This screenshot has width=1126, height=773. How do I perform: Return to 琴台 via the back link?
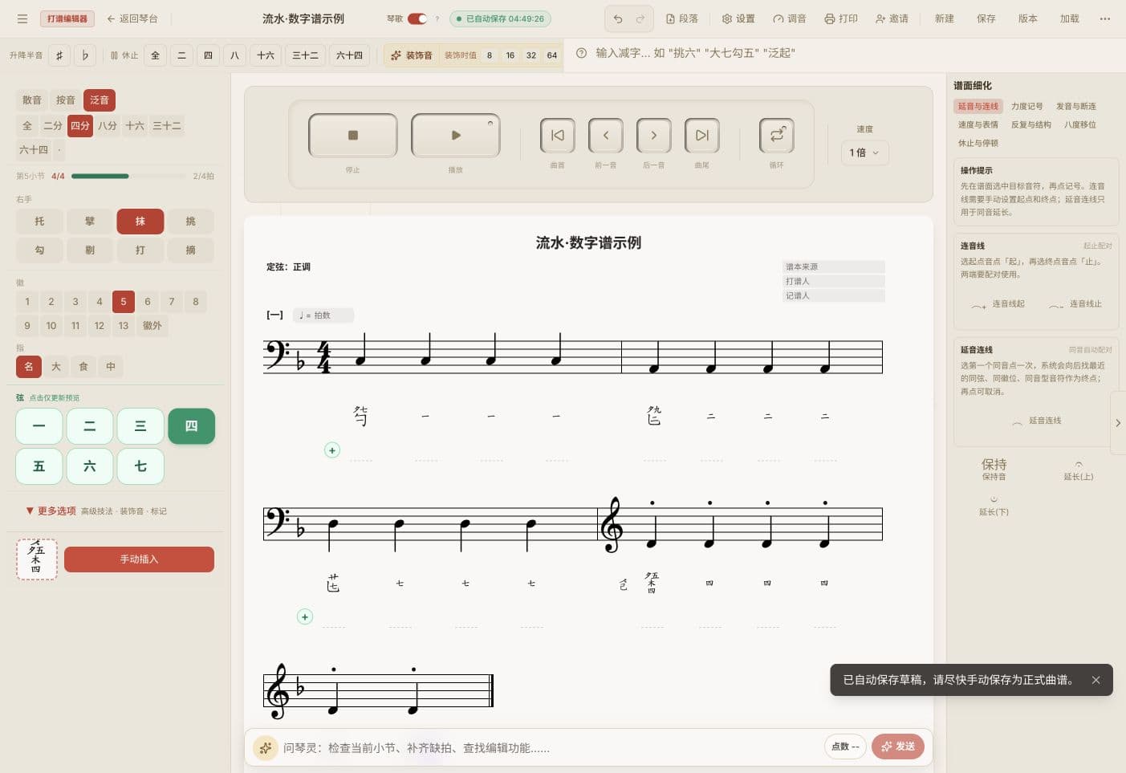[x=132, y=18]
